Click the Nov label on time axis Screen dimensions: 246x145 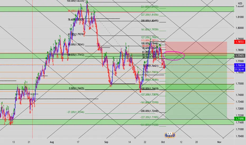pyautogui.click(x=219, y=142)
